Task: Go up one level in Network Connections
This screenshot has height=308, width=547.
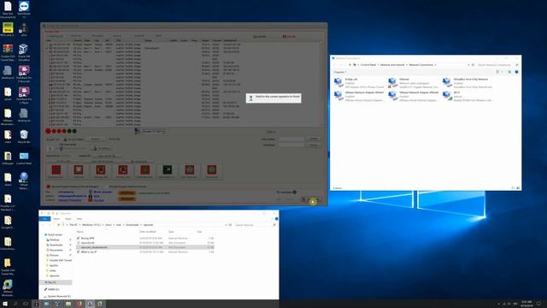Action: pyautogui.click(x=350, y=65)
